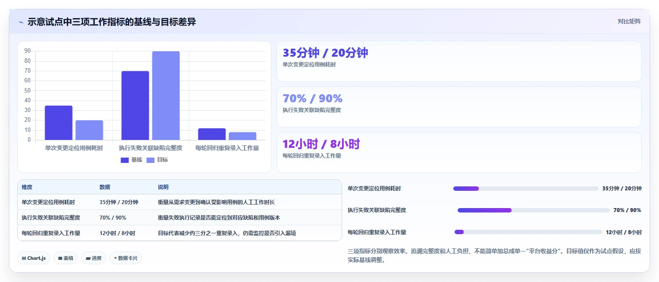Screen dimensions: 659x282
Task: Click the y-axis value 50 on the chart
Action: (27, 90)
